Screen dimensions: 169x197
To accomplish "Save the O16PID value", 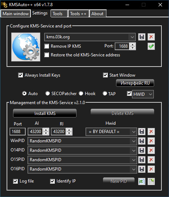I will [x=142, y=169].
